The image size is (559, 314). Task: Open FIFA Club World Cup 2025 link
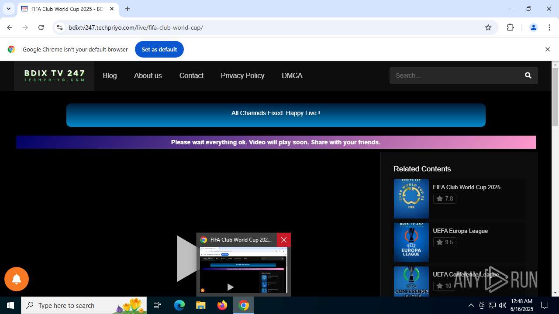[466, 187]
